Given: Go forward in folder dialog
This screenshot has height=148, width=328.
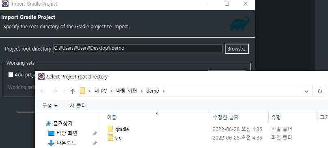Looking at the screenshot, I should coord(54,91).
